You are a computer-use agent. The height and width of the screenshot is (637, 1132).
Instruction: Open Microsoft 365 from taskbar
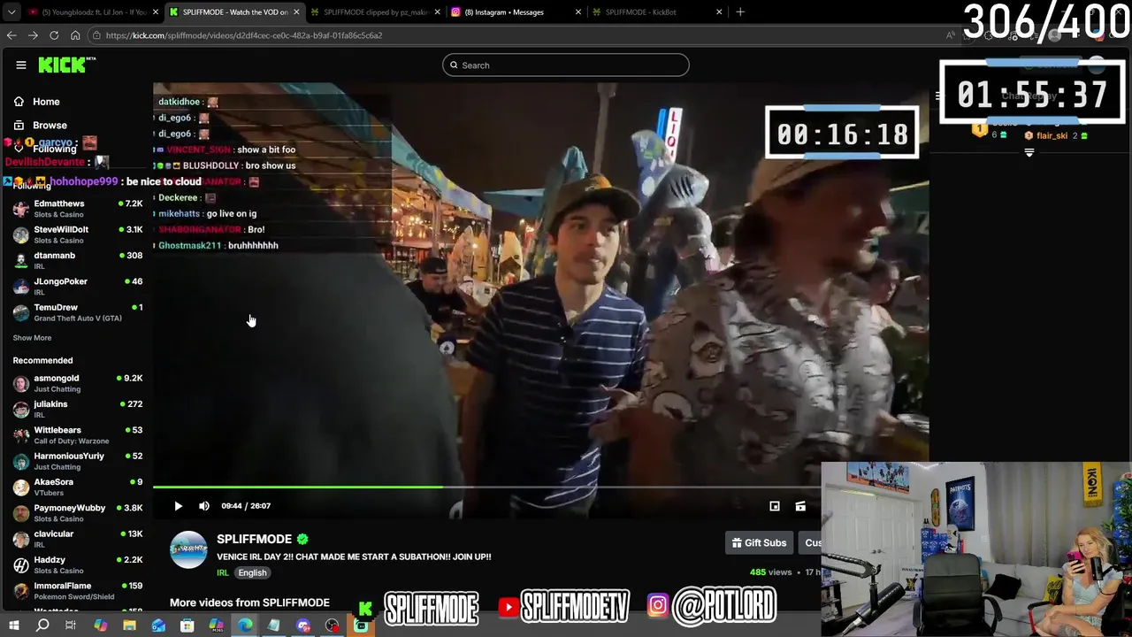click(217, 626)
